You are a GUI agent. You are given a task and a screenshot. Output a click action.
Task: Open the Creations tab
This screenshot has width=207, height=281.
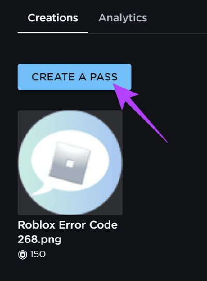(x=53, y=18)
